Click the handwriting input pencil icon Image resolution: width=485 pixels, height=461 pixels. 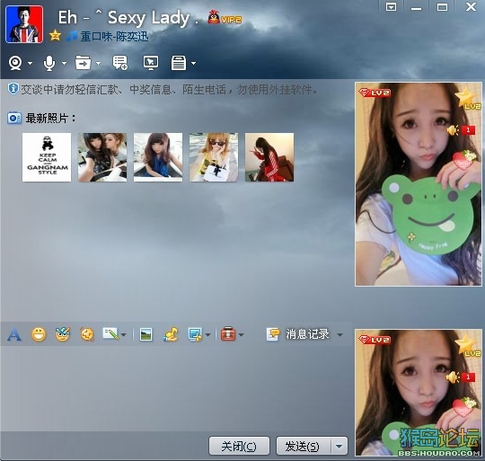point(110,333)
